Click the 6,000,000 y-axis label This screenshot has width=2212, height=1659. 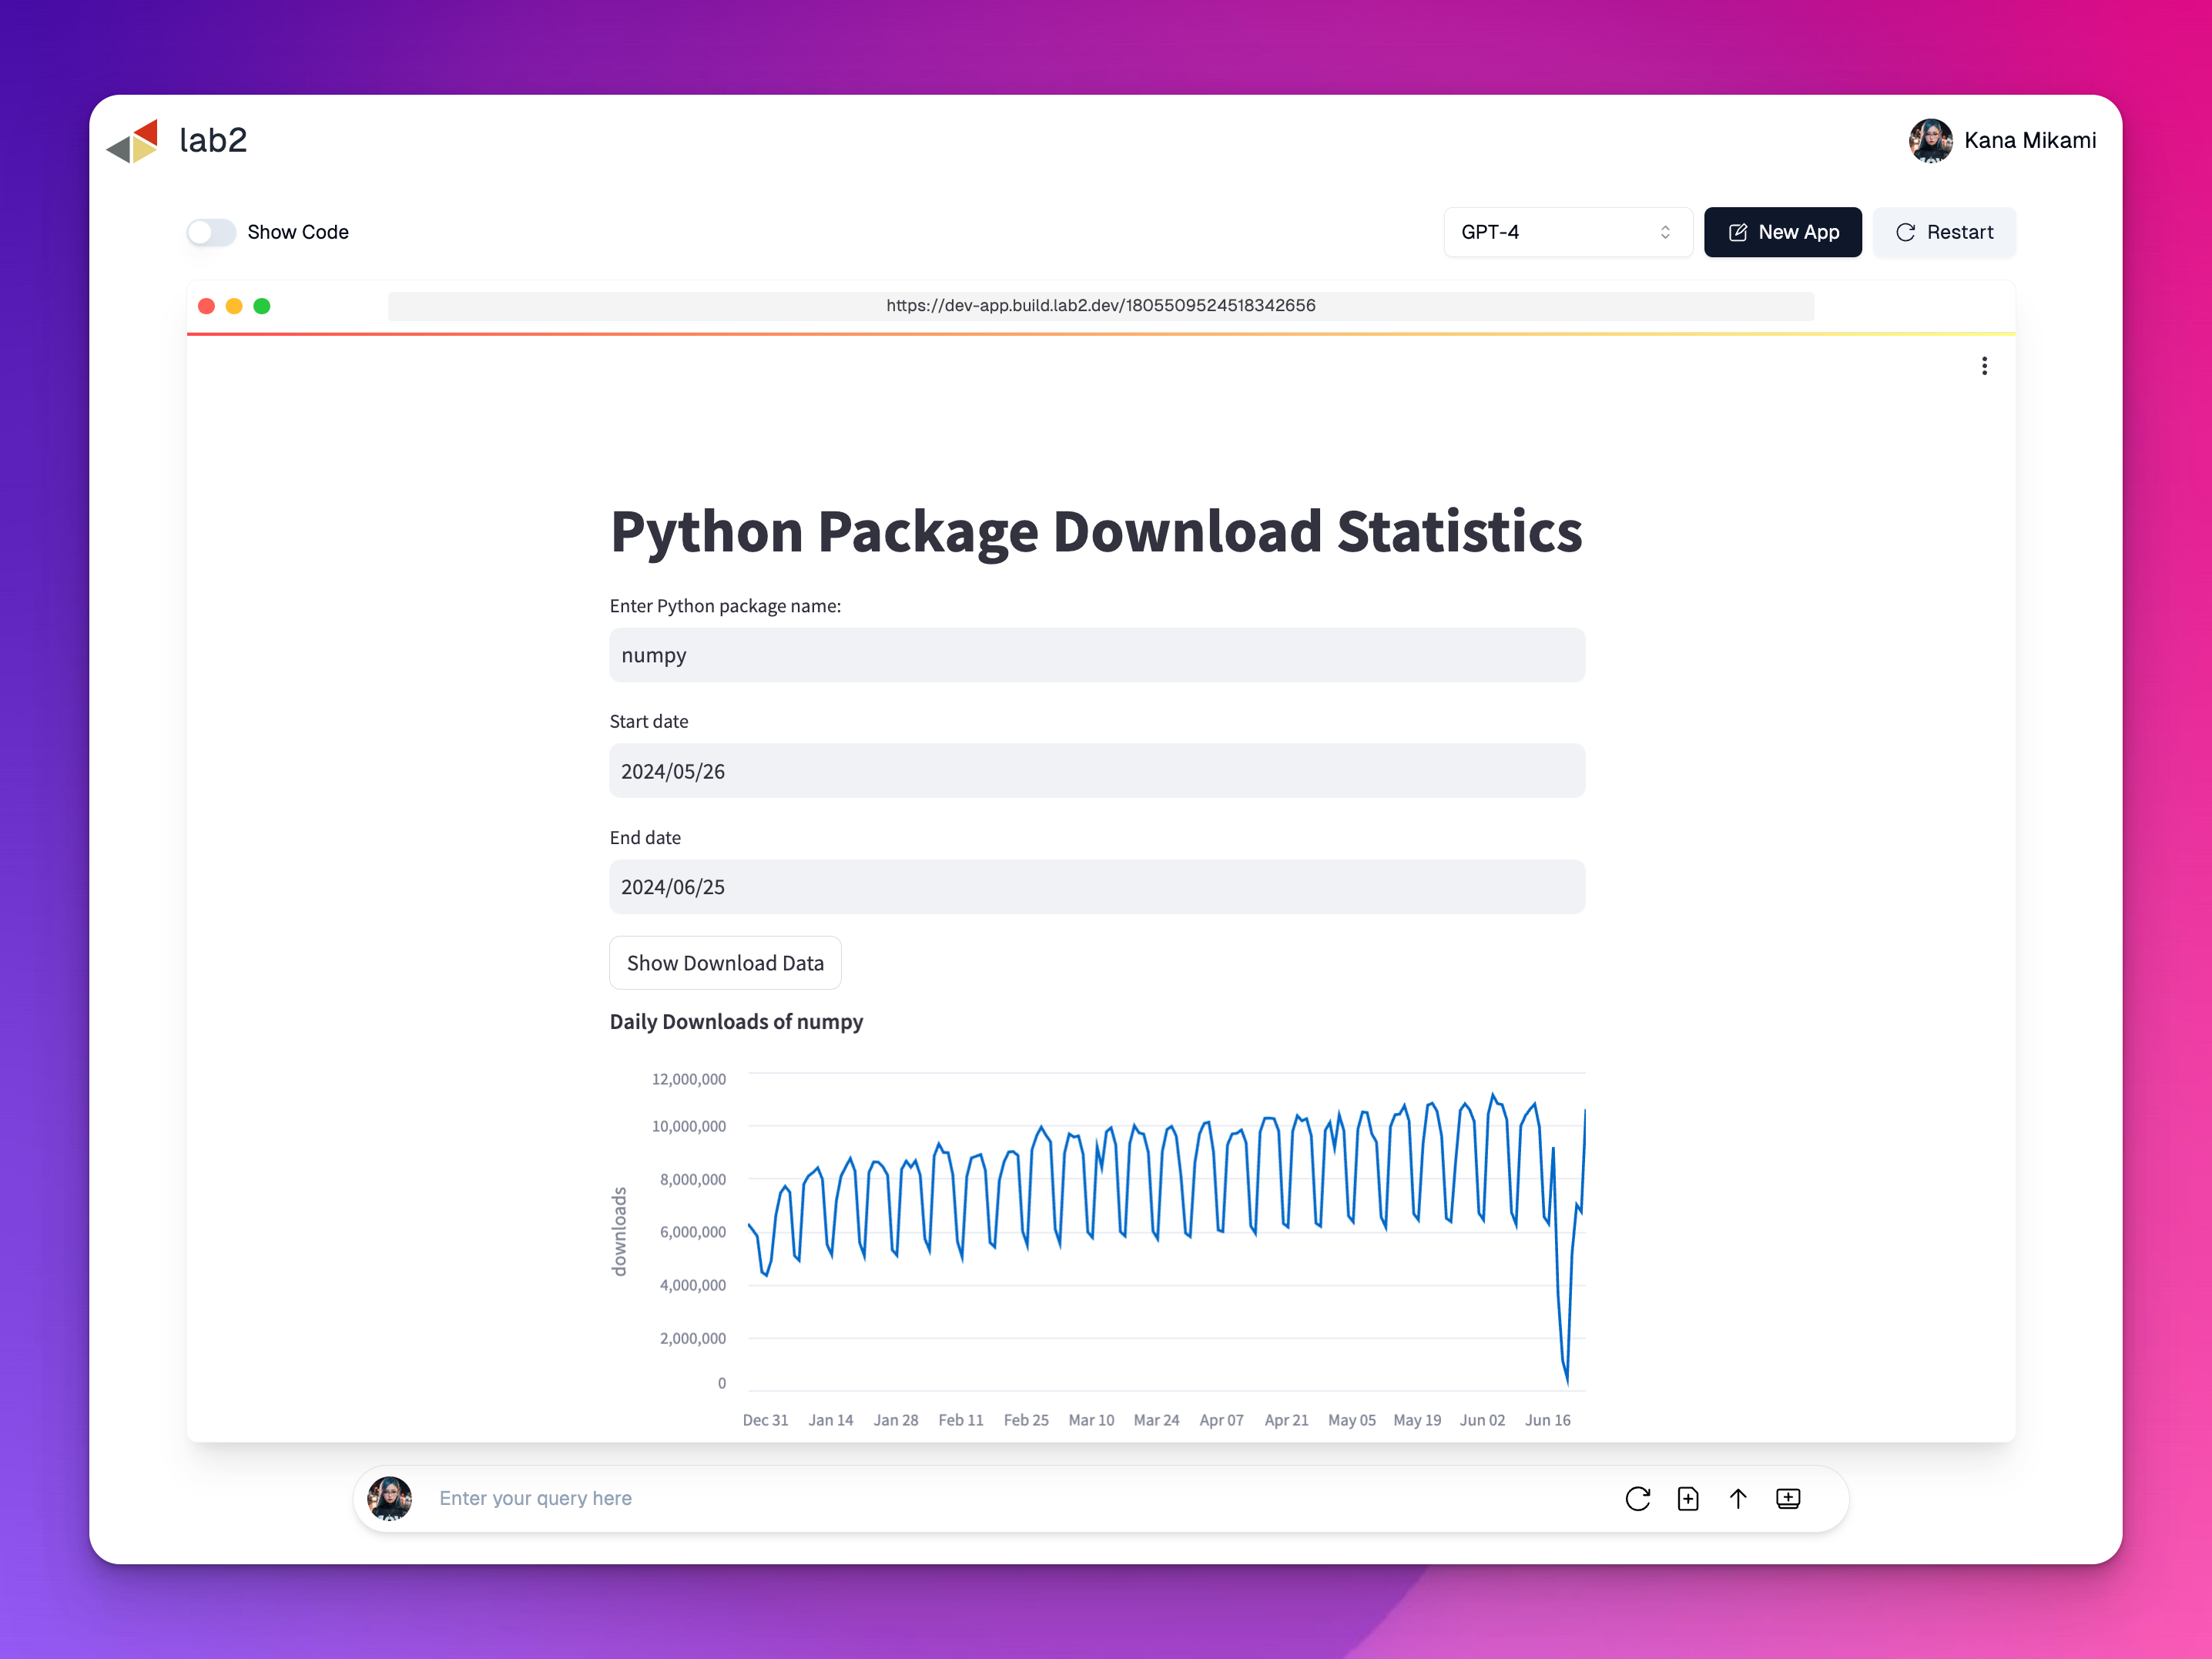pyautogui.click(x=693, y=1232)
